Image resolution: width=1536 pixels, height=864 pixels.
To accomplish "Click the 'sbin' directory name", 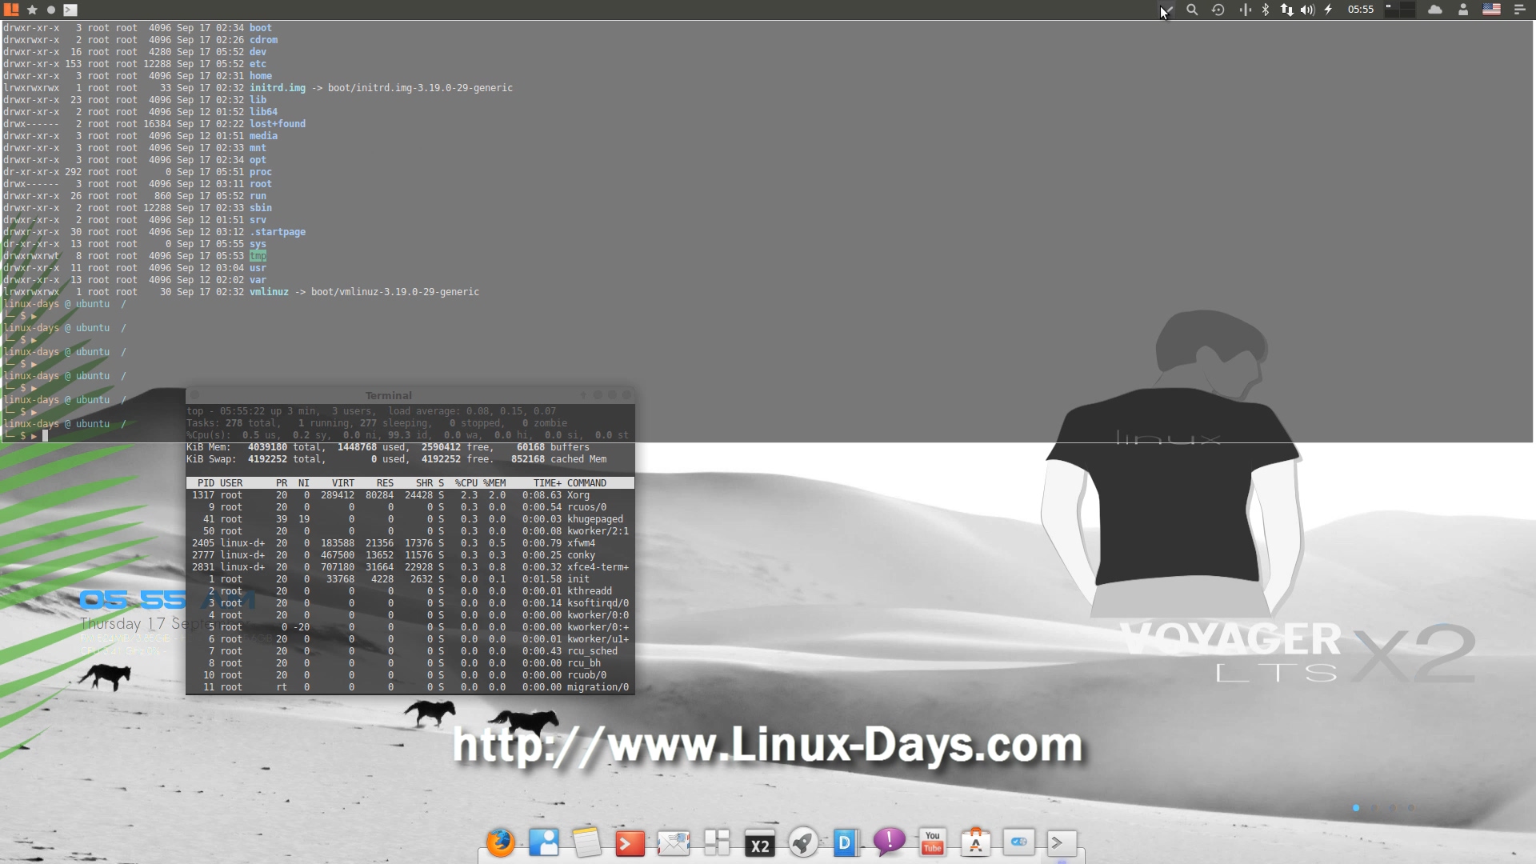I will tap(261, 208).
